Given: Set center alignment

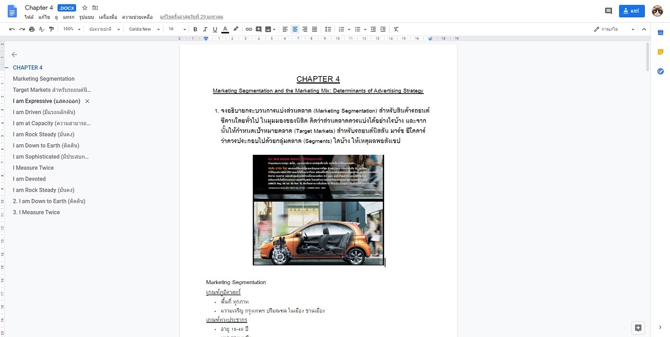Looking at the screenshot, I should tap(295, 29).
